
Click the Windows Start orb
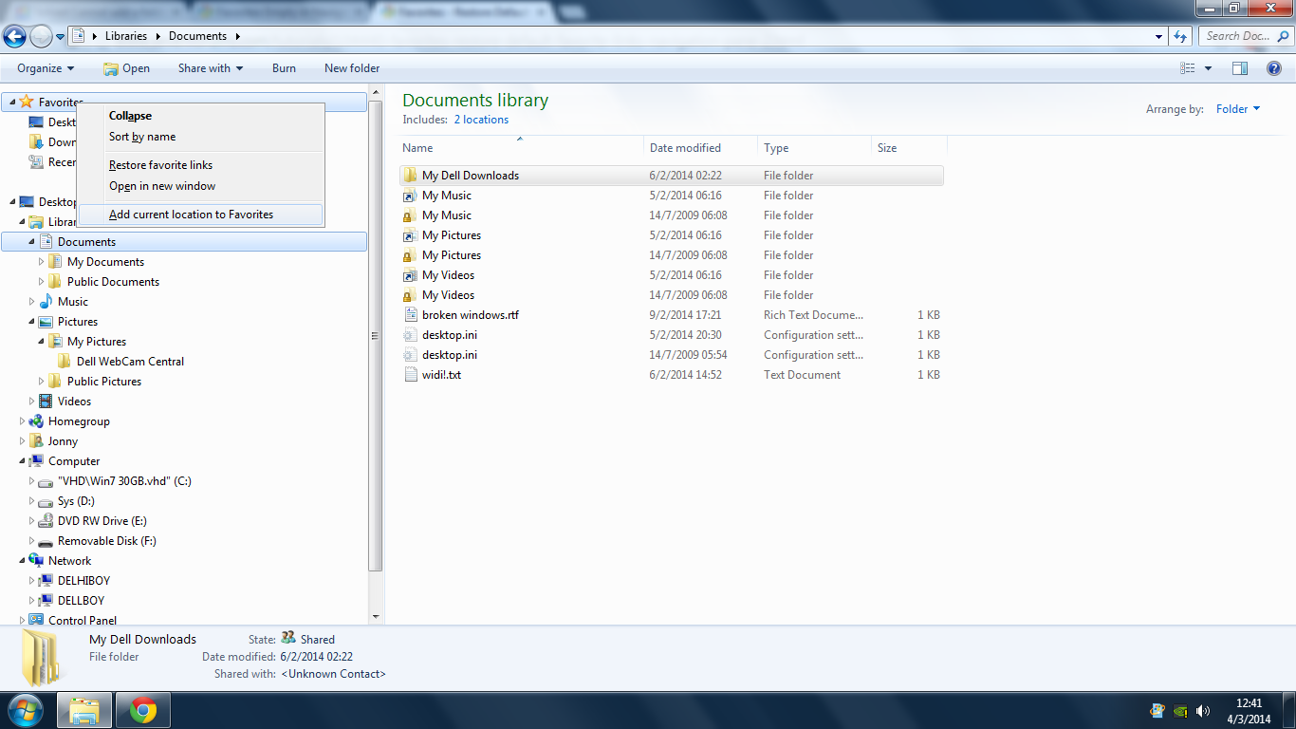coord(25,710)
